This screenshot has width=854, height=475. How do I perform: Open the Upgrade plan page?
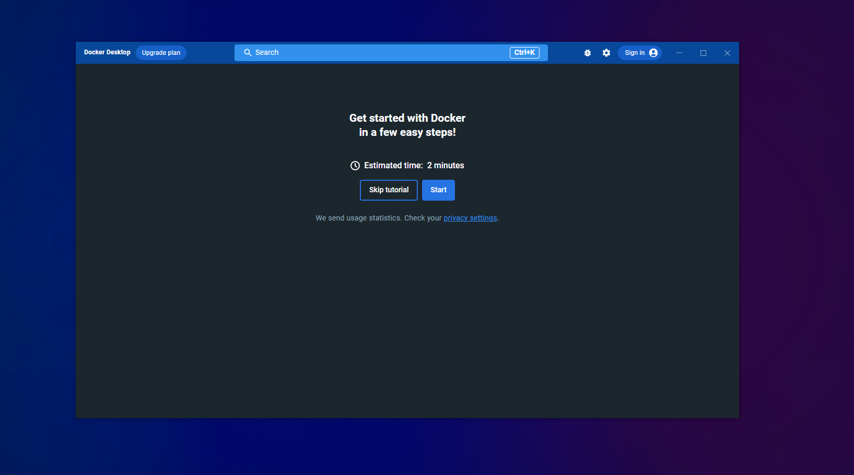pos(161,52)
